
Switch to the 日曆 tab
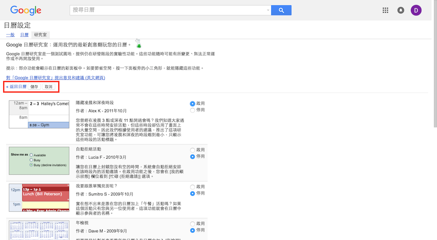24,35
